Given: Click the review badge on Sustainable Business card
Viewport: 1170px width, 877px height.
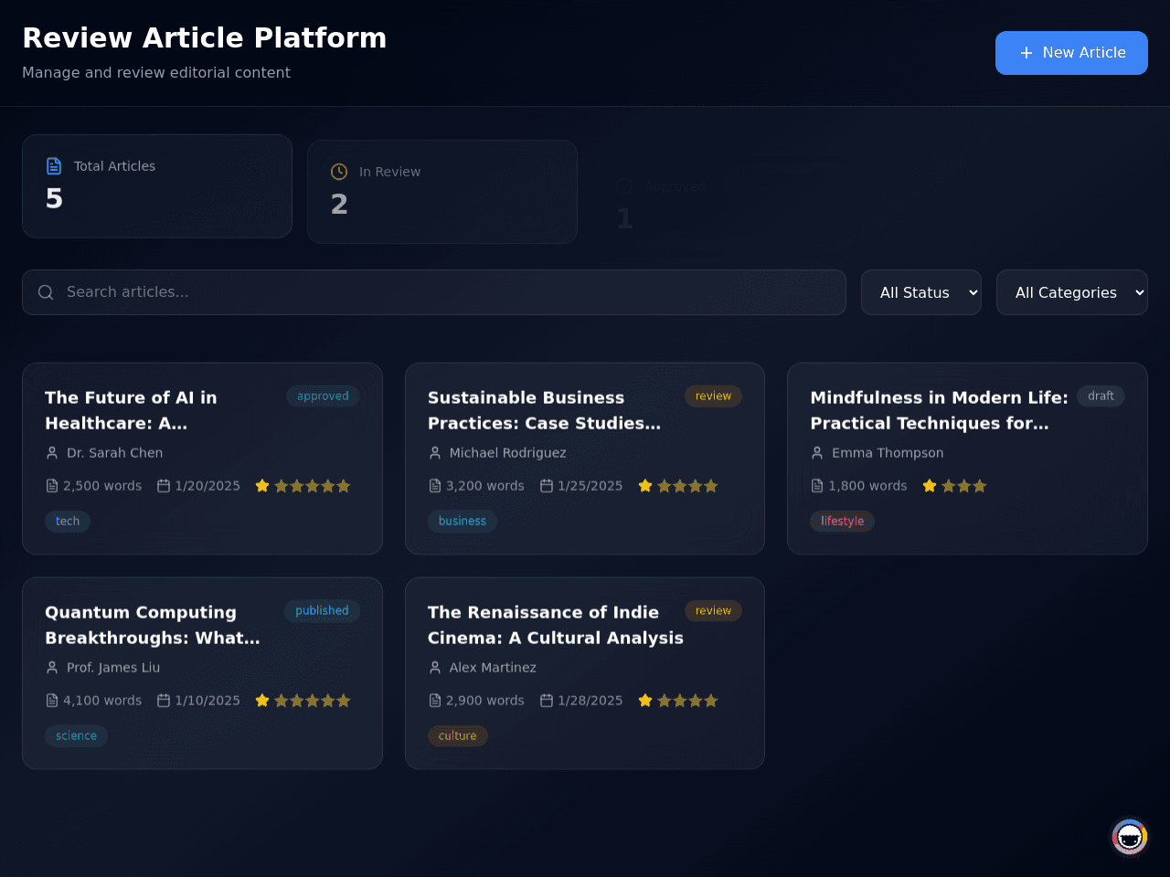Looking at the screenshot, I should pyautogui.click(x=713, y=396).
